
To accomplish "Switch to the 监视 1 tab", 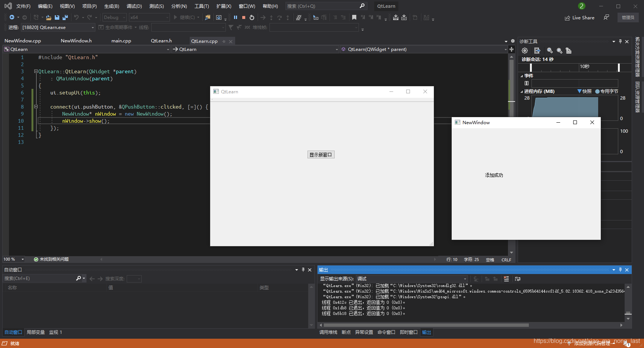I will pyautogui.click(x=56, y=332).
